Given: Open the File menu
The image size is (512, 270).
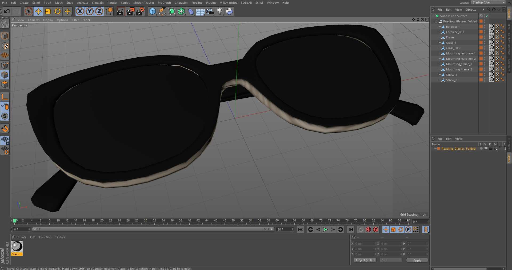Looking at the screenshot, I should [x=5, y=3].
